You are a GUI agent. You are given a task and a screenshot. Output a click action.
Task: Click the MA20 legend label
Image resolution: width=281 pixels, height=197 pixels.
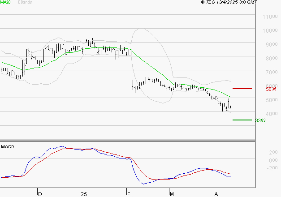pos(5,2)
